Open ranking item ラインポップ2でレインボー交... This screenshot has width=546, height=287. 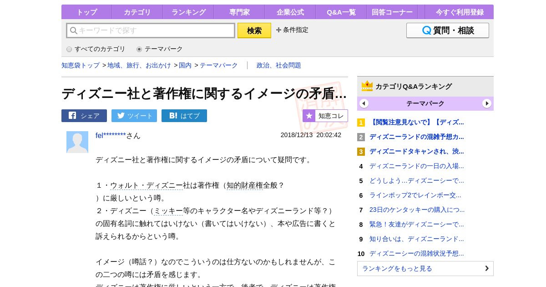click(415, 195)
